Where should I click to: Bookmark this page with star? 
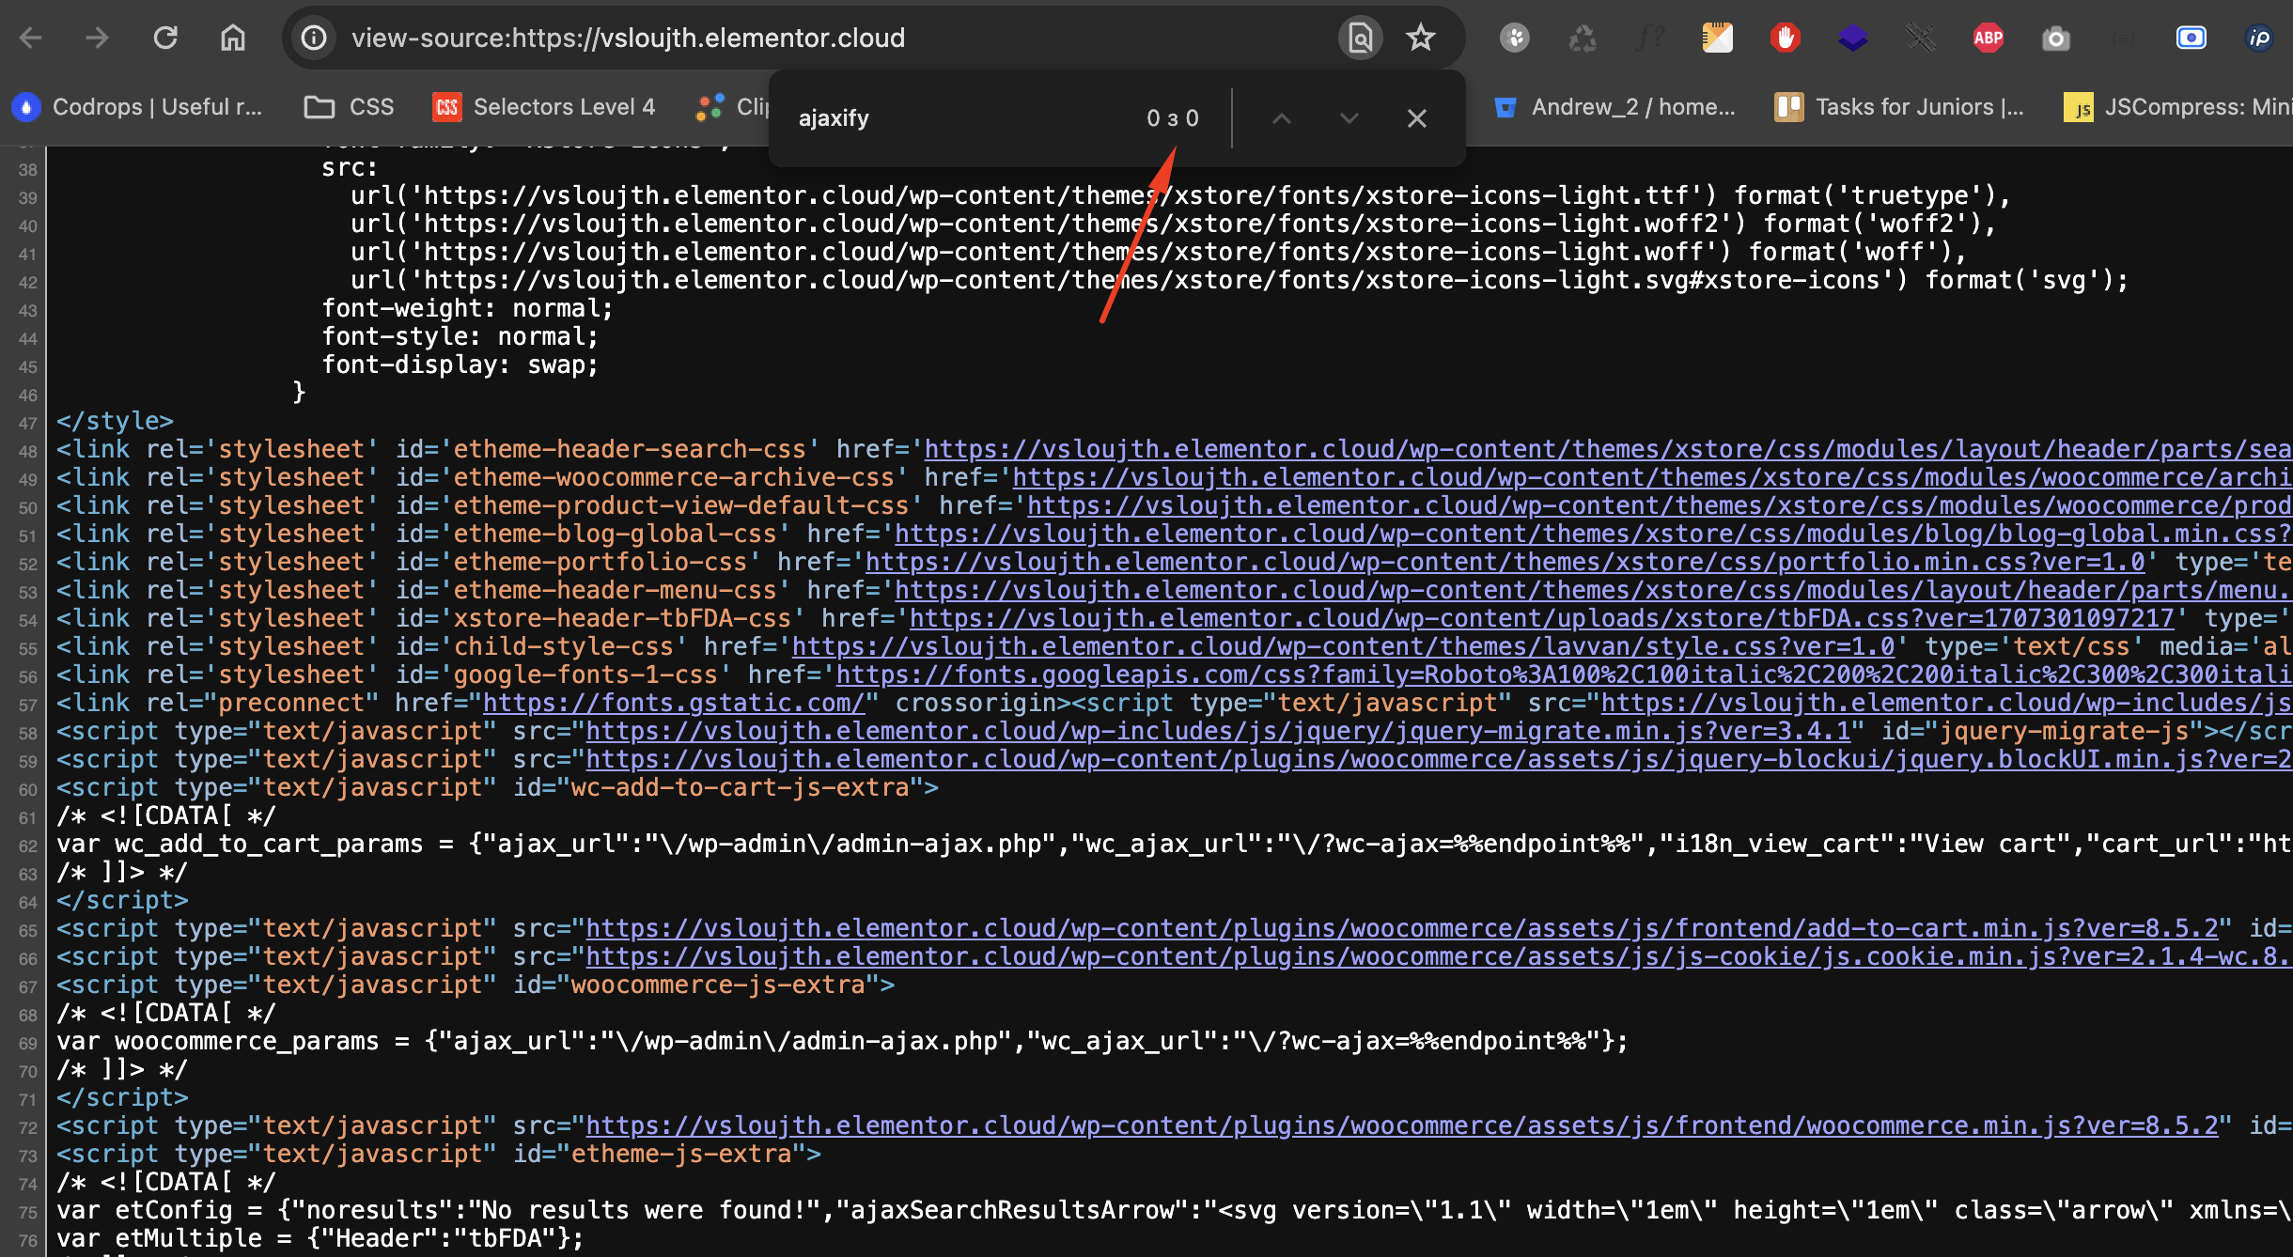(1421, 38)
